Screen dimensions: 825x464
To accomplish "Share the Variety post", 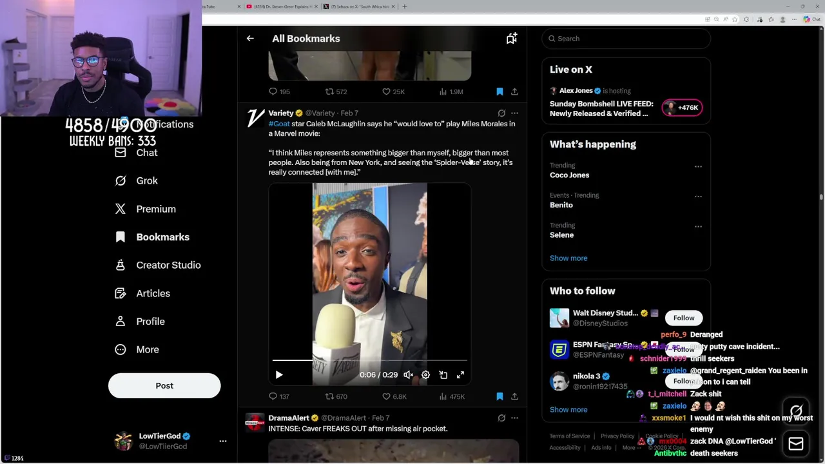I will 514,396.
